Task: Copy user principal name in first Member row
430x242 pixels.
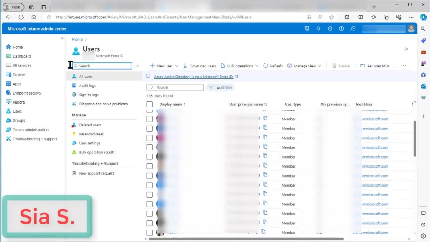Action: pos(265,118)
